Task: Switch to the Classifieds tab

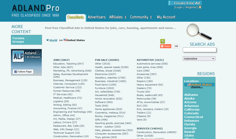Action: click(x=76, y=17)
